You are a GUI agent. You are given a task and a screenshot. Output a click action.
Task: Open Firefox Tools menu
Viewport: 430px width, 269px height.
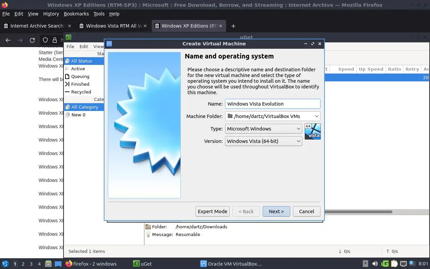99,14
